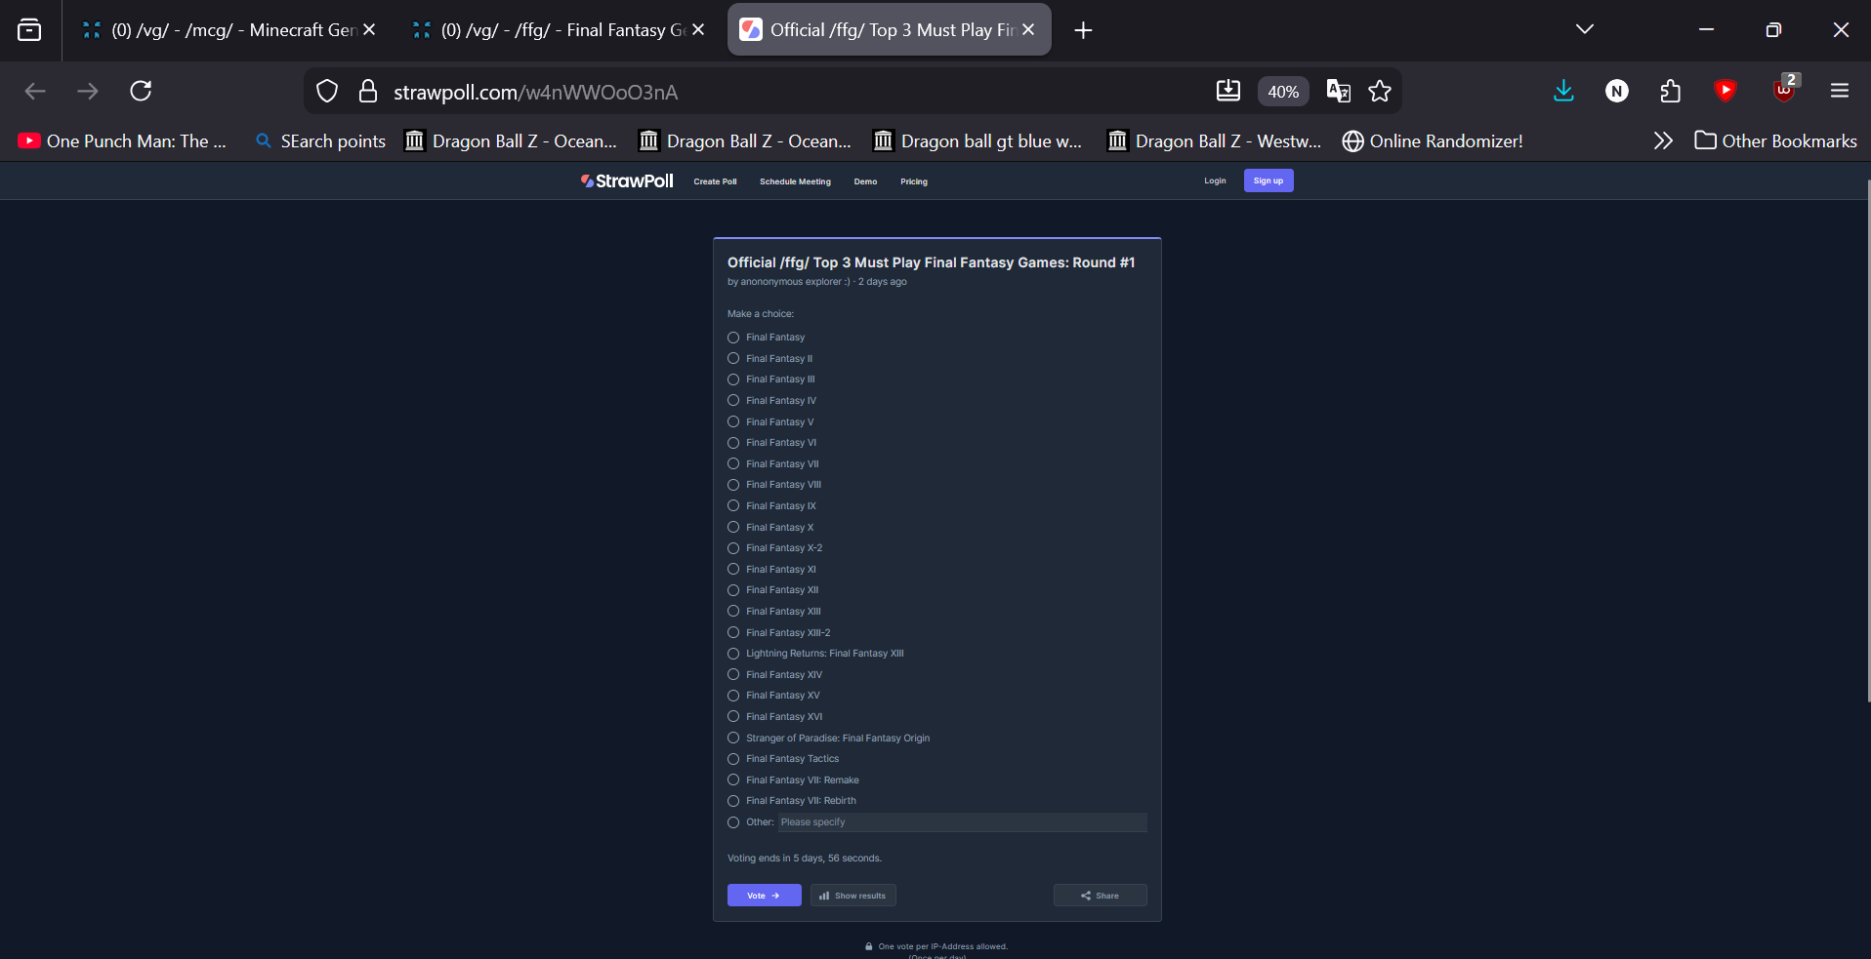The width and height of the screenshot is (1871, 959).
Task: Show more bookmarks chevron
Action: tap(1663, 141)
